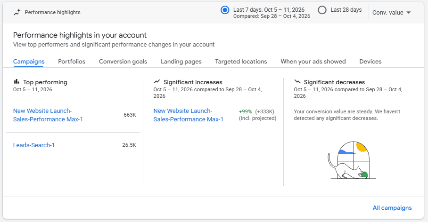
Task: Click the 663K conversion value
Action: (x=130, y=115)
